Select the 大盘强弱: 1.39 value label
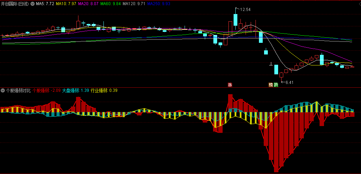 pos(76,90)
